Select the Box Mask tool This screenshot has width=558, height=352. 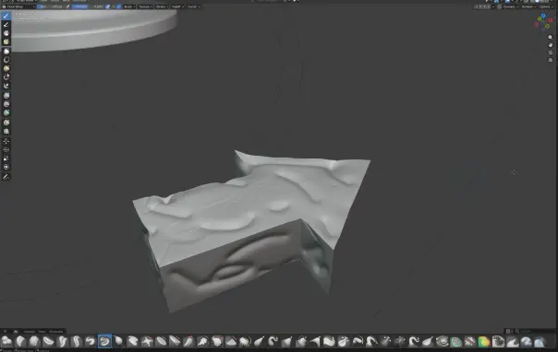6,51
